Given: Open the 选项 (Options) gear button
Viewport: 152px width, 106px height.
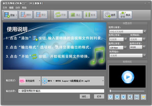Looking at the screenshot, I should pyautogui.click(x=110, y=15).
